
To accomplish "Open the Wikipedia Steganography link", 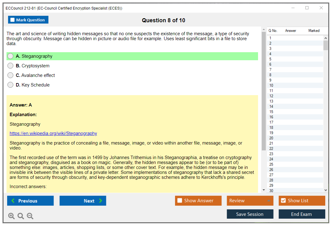I will click(53, 133).
